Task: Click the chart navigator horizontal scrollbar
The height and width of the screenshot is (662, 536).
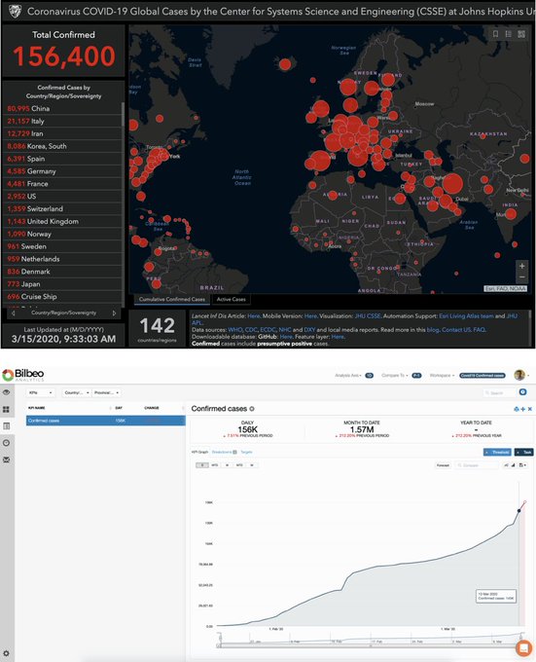Action: (371, 645)
